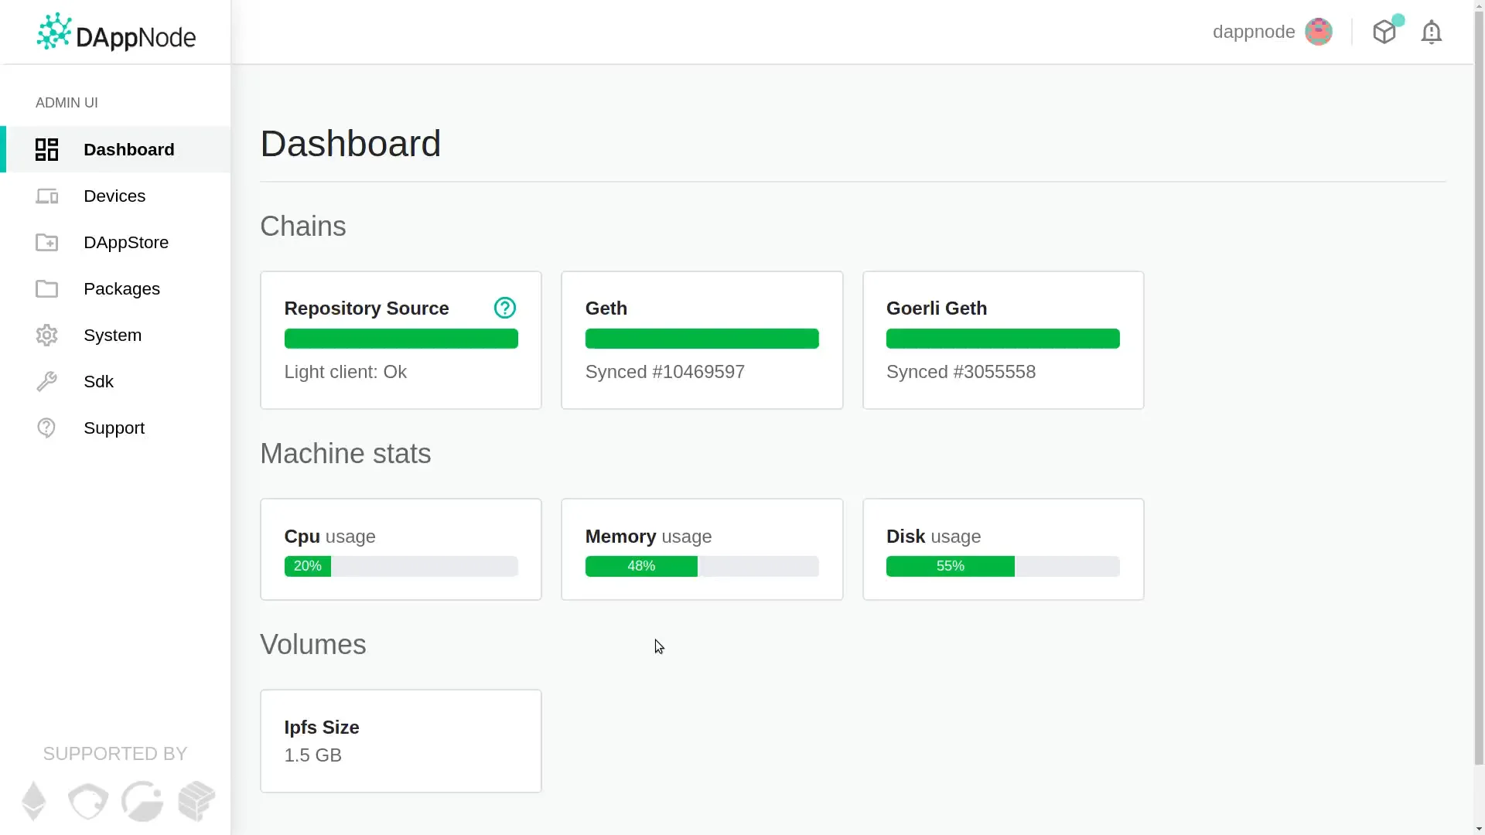Select the Dashboard grid icon
Image resolution: width=1485 pixels, height=835 pixels.
(46, 149)
